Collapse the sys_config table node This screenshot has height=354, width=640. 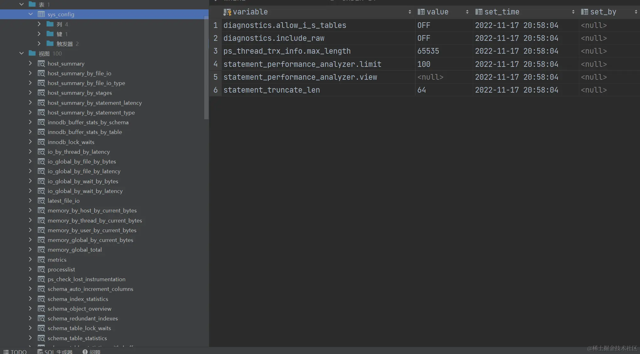click(x=30, y=14)
